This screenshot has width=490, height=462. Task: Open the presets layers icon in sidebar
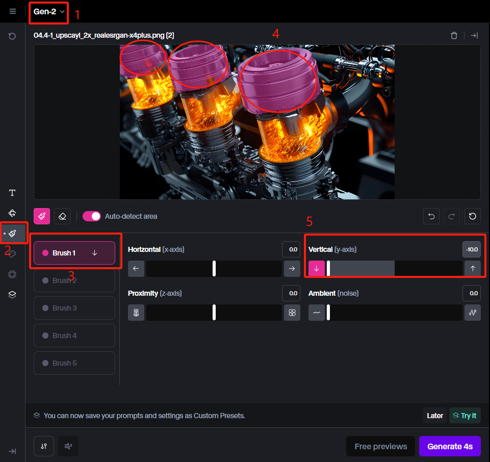tap(12, 294)
